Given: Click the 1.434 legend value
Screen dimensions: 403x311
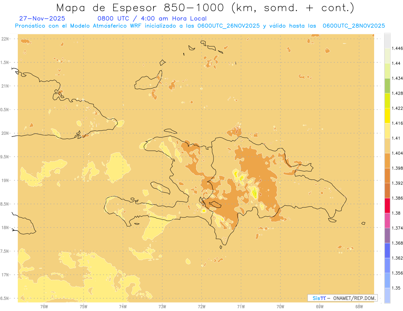Looking at the screenshot, I should pyautogui.click(x=398, y=78).
